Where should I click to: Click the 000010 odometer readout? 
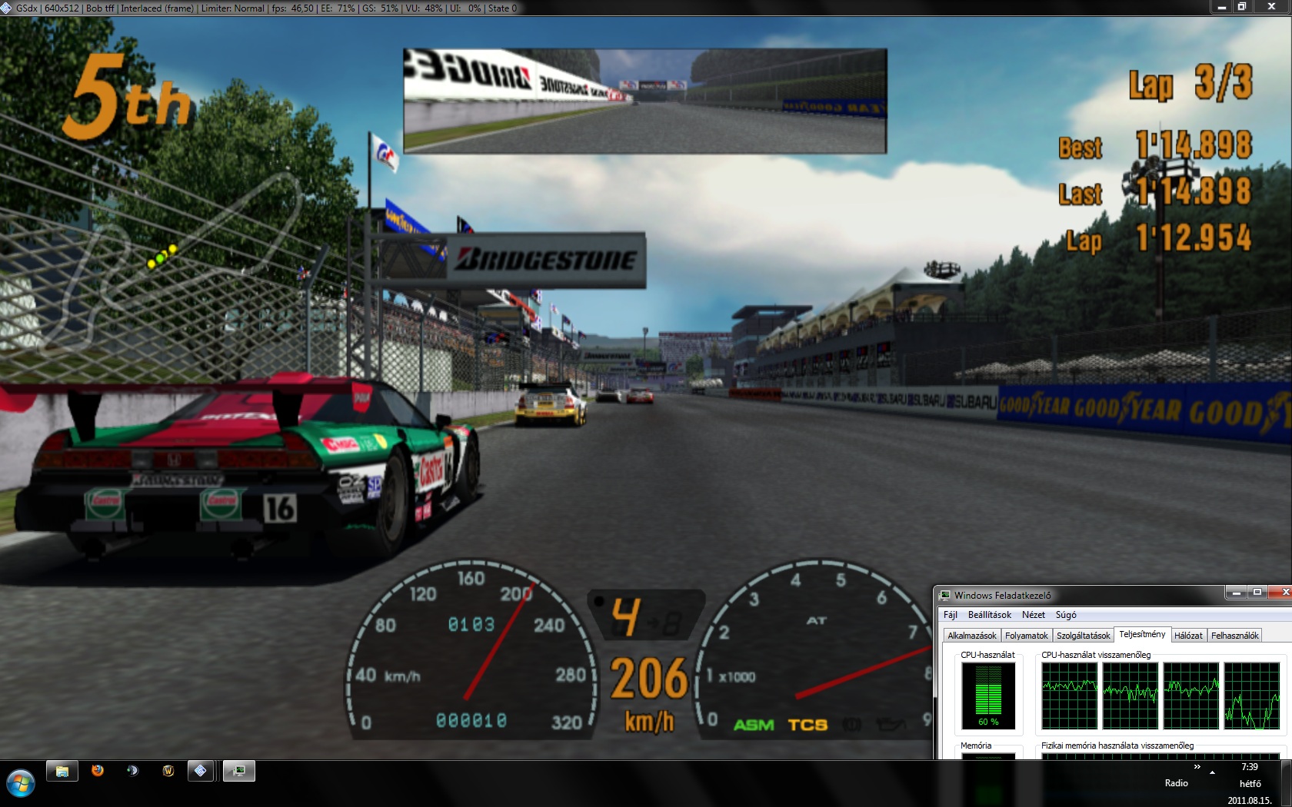pyautogui.click(x=471, y=721)
